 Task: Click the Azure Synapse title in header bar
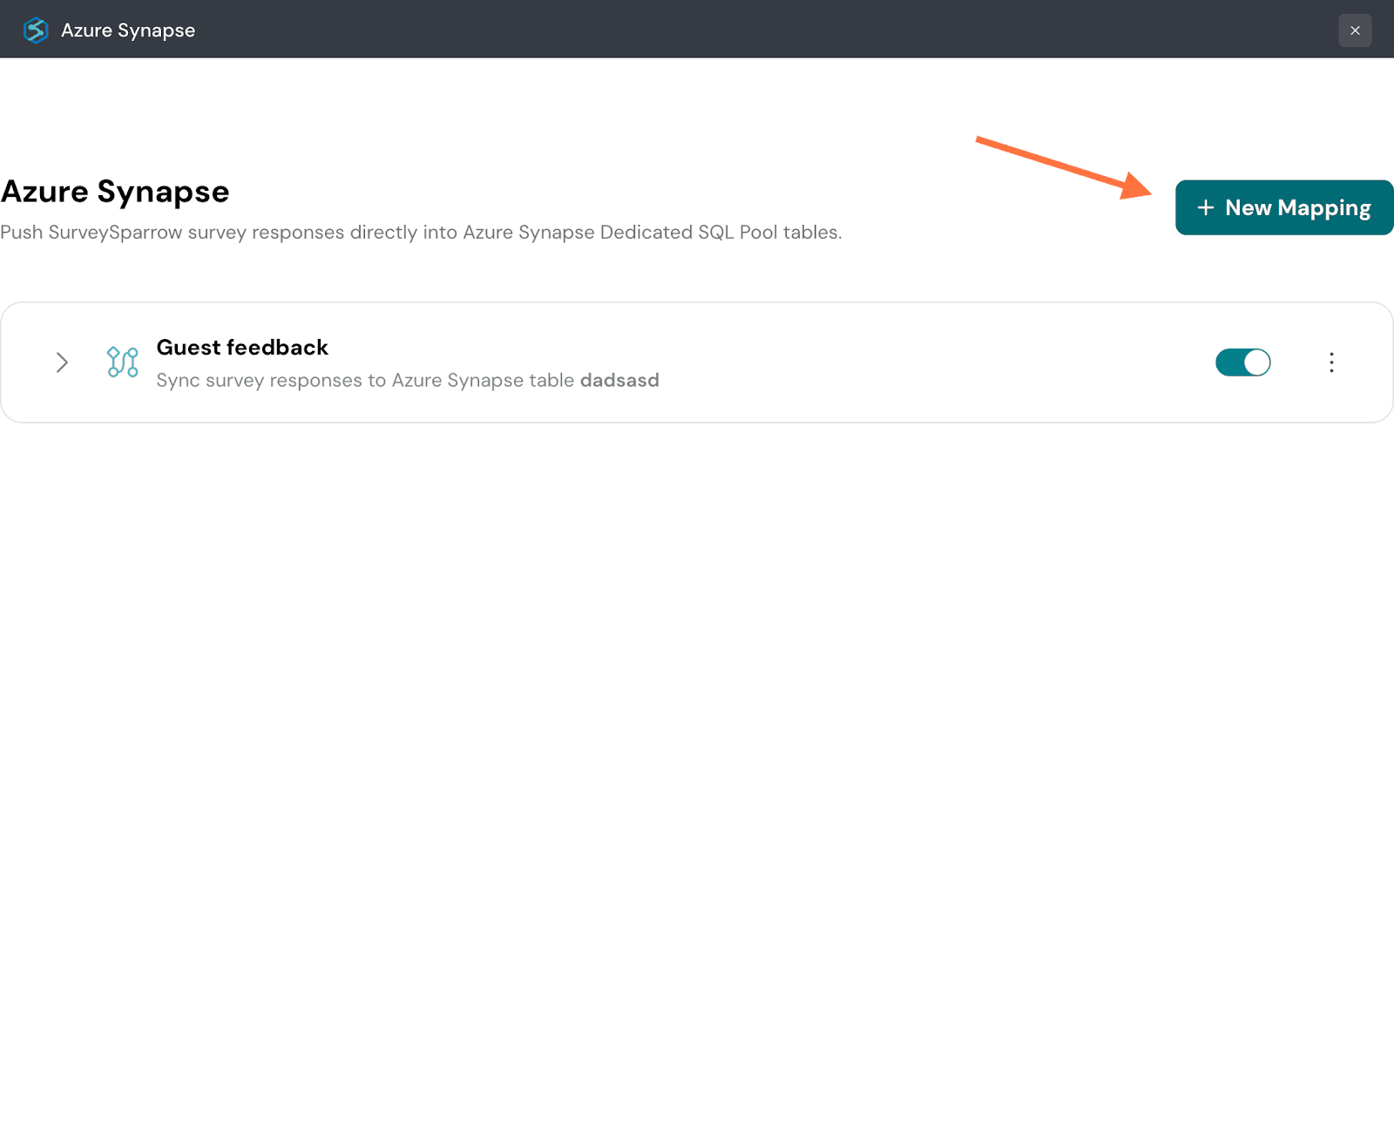click(128, 30)
